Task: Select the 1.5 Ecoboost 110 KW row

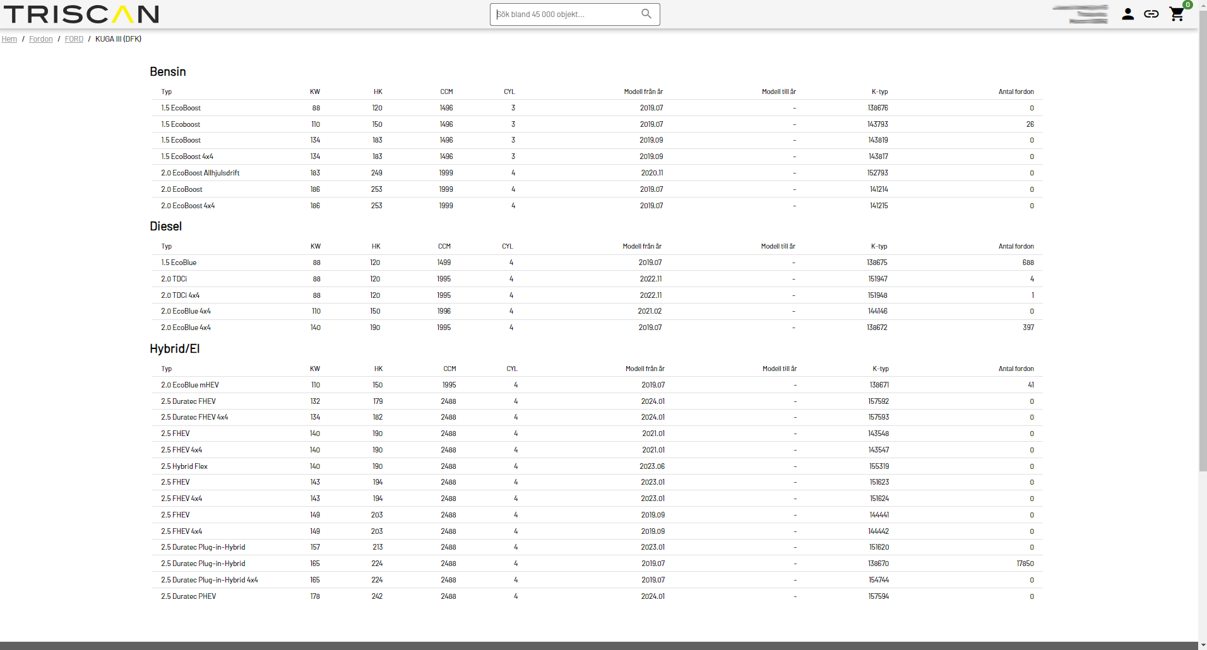Action: tap(597, 124)
